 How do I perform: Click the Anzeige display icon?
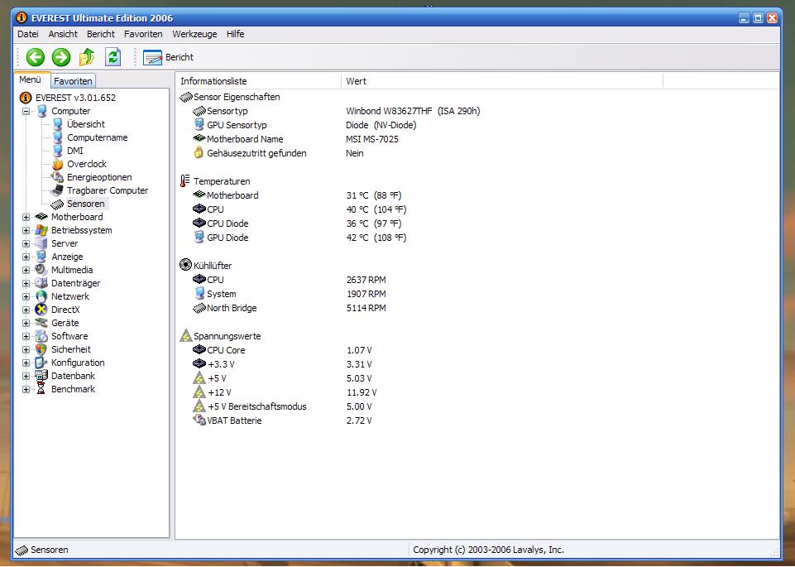click(x=41, y=257)
